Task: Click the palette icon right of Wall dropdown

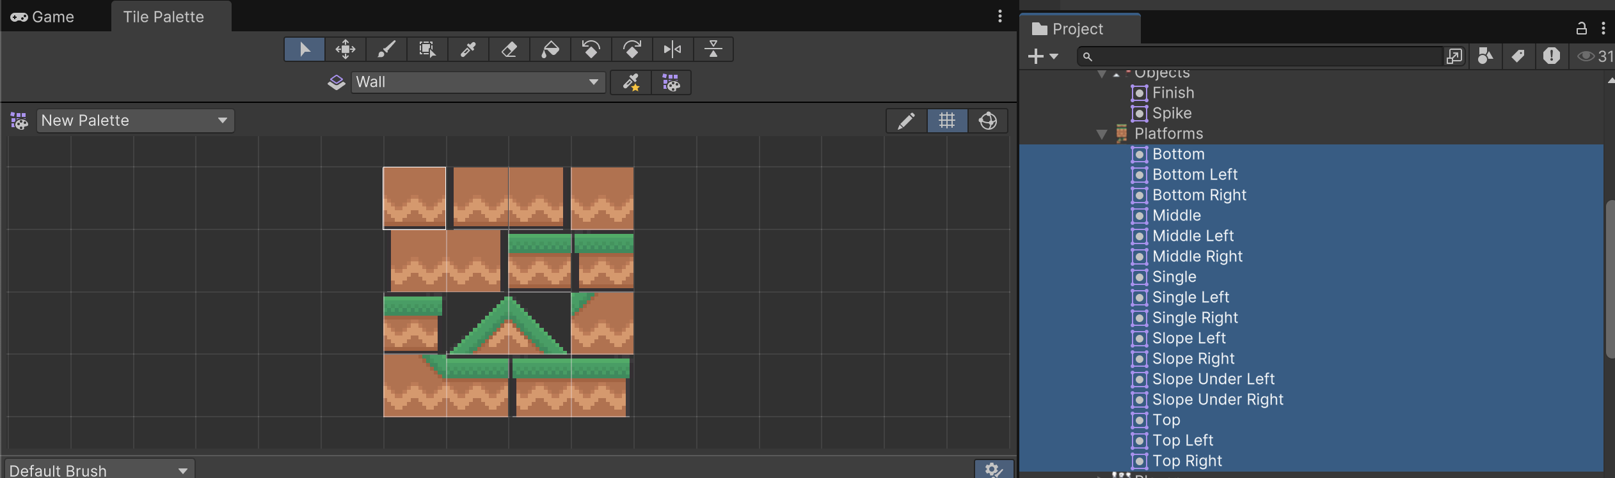Action: coord(671,82)
